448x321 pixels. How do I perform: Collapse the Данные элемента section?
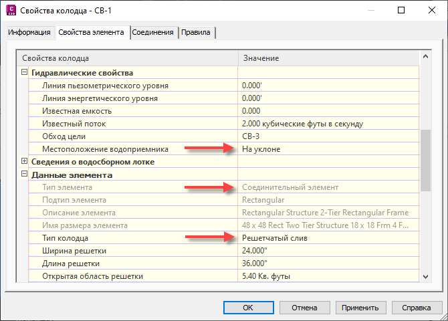pyautogui.click(x=25, y=175)
